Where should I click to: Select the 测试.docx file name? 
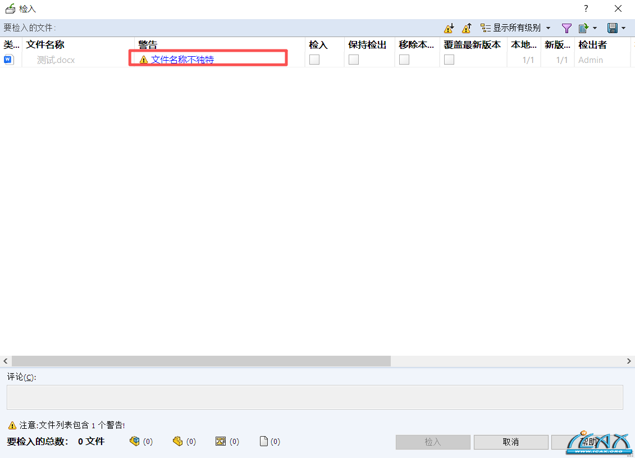56,60
